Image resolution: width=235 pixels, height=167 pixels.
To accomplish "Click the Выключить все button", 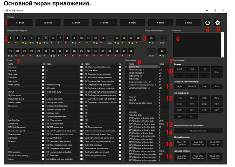I will coord(198,131).
